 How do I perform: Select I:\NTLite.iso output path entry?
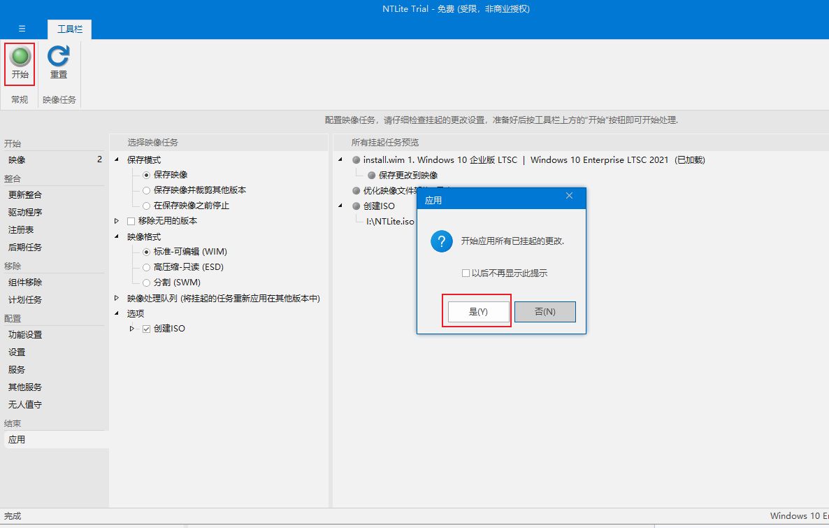tap(390, 222)
